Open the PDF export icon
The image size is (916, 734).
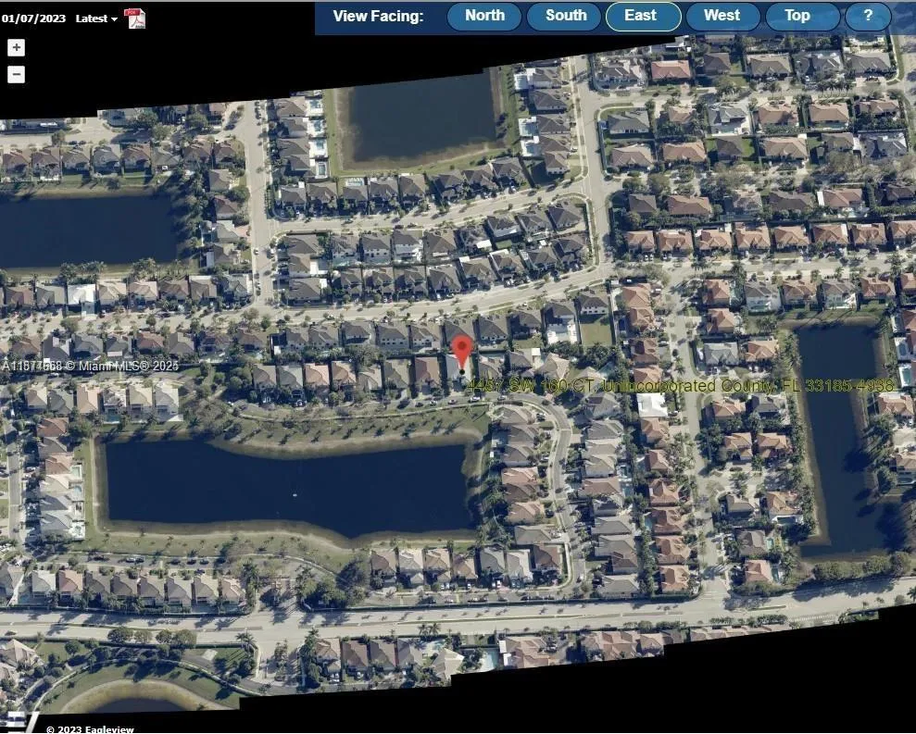coord(134,18)
